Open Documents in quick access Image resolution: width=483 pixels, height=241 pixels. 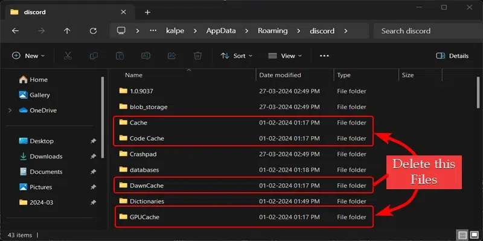[x=40, y=172]
